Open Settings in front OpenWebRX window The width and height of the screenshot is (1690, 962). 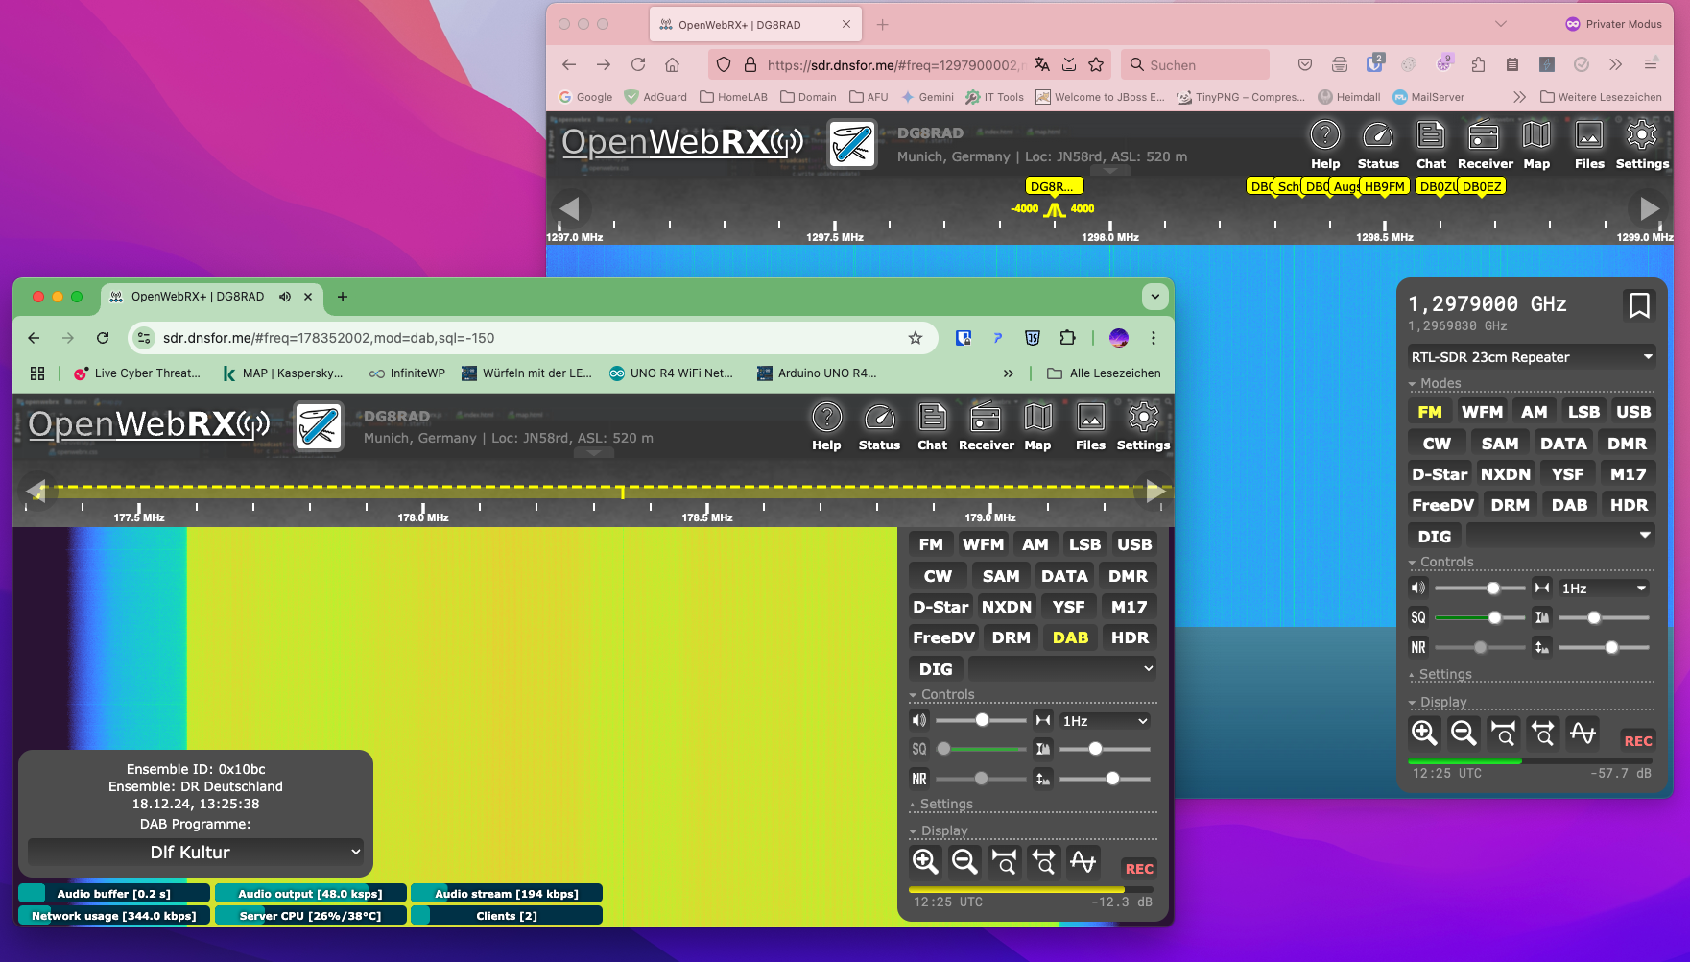point(1143,427)
